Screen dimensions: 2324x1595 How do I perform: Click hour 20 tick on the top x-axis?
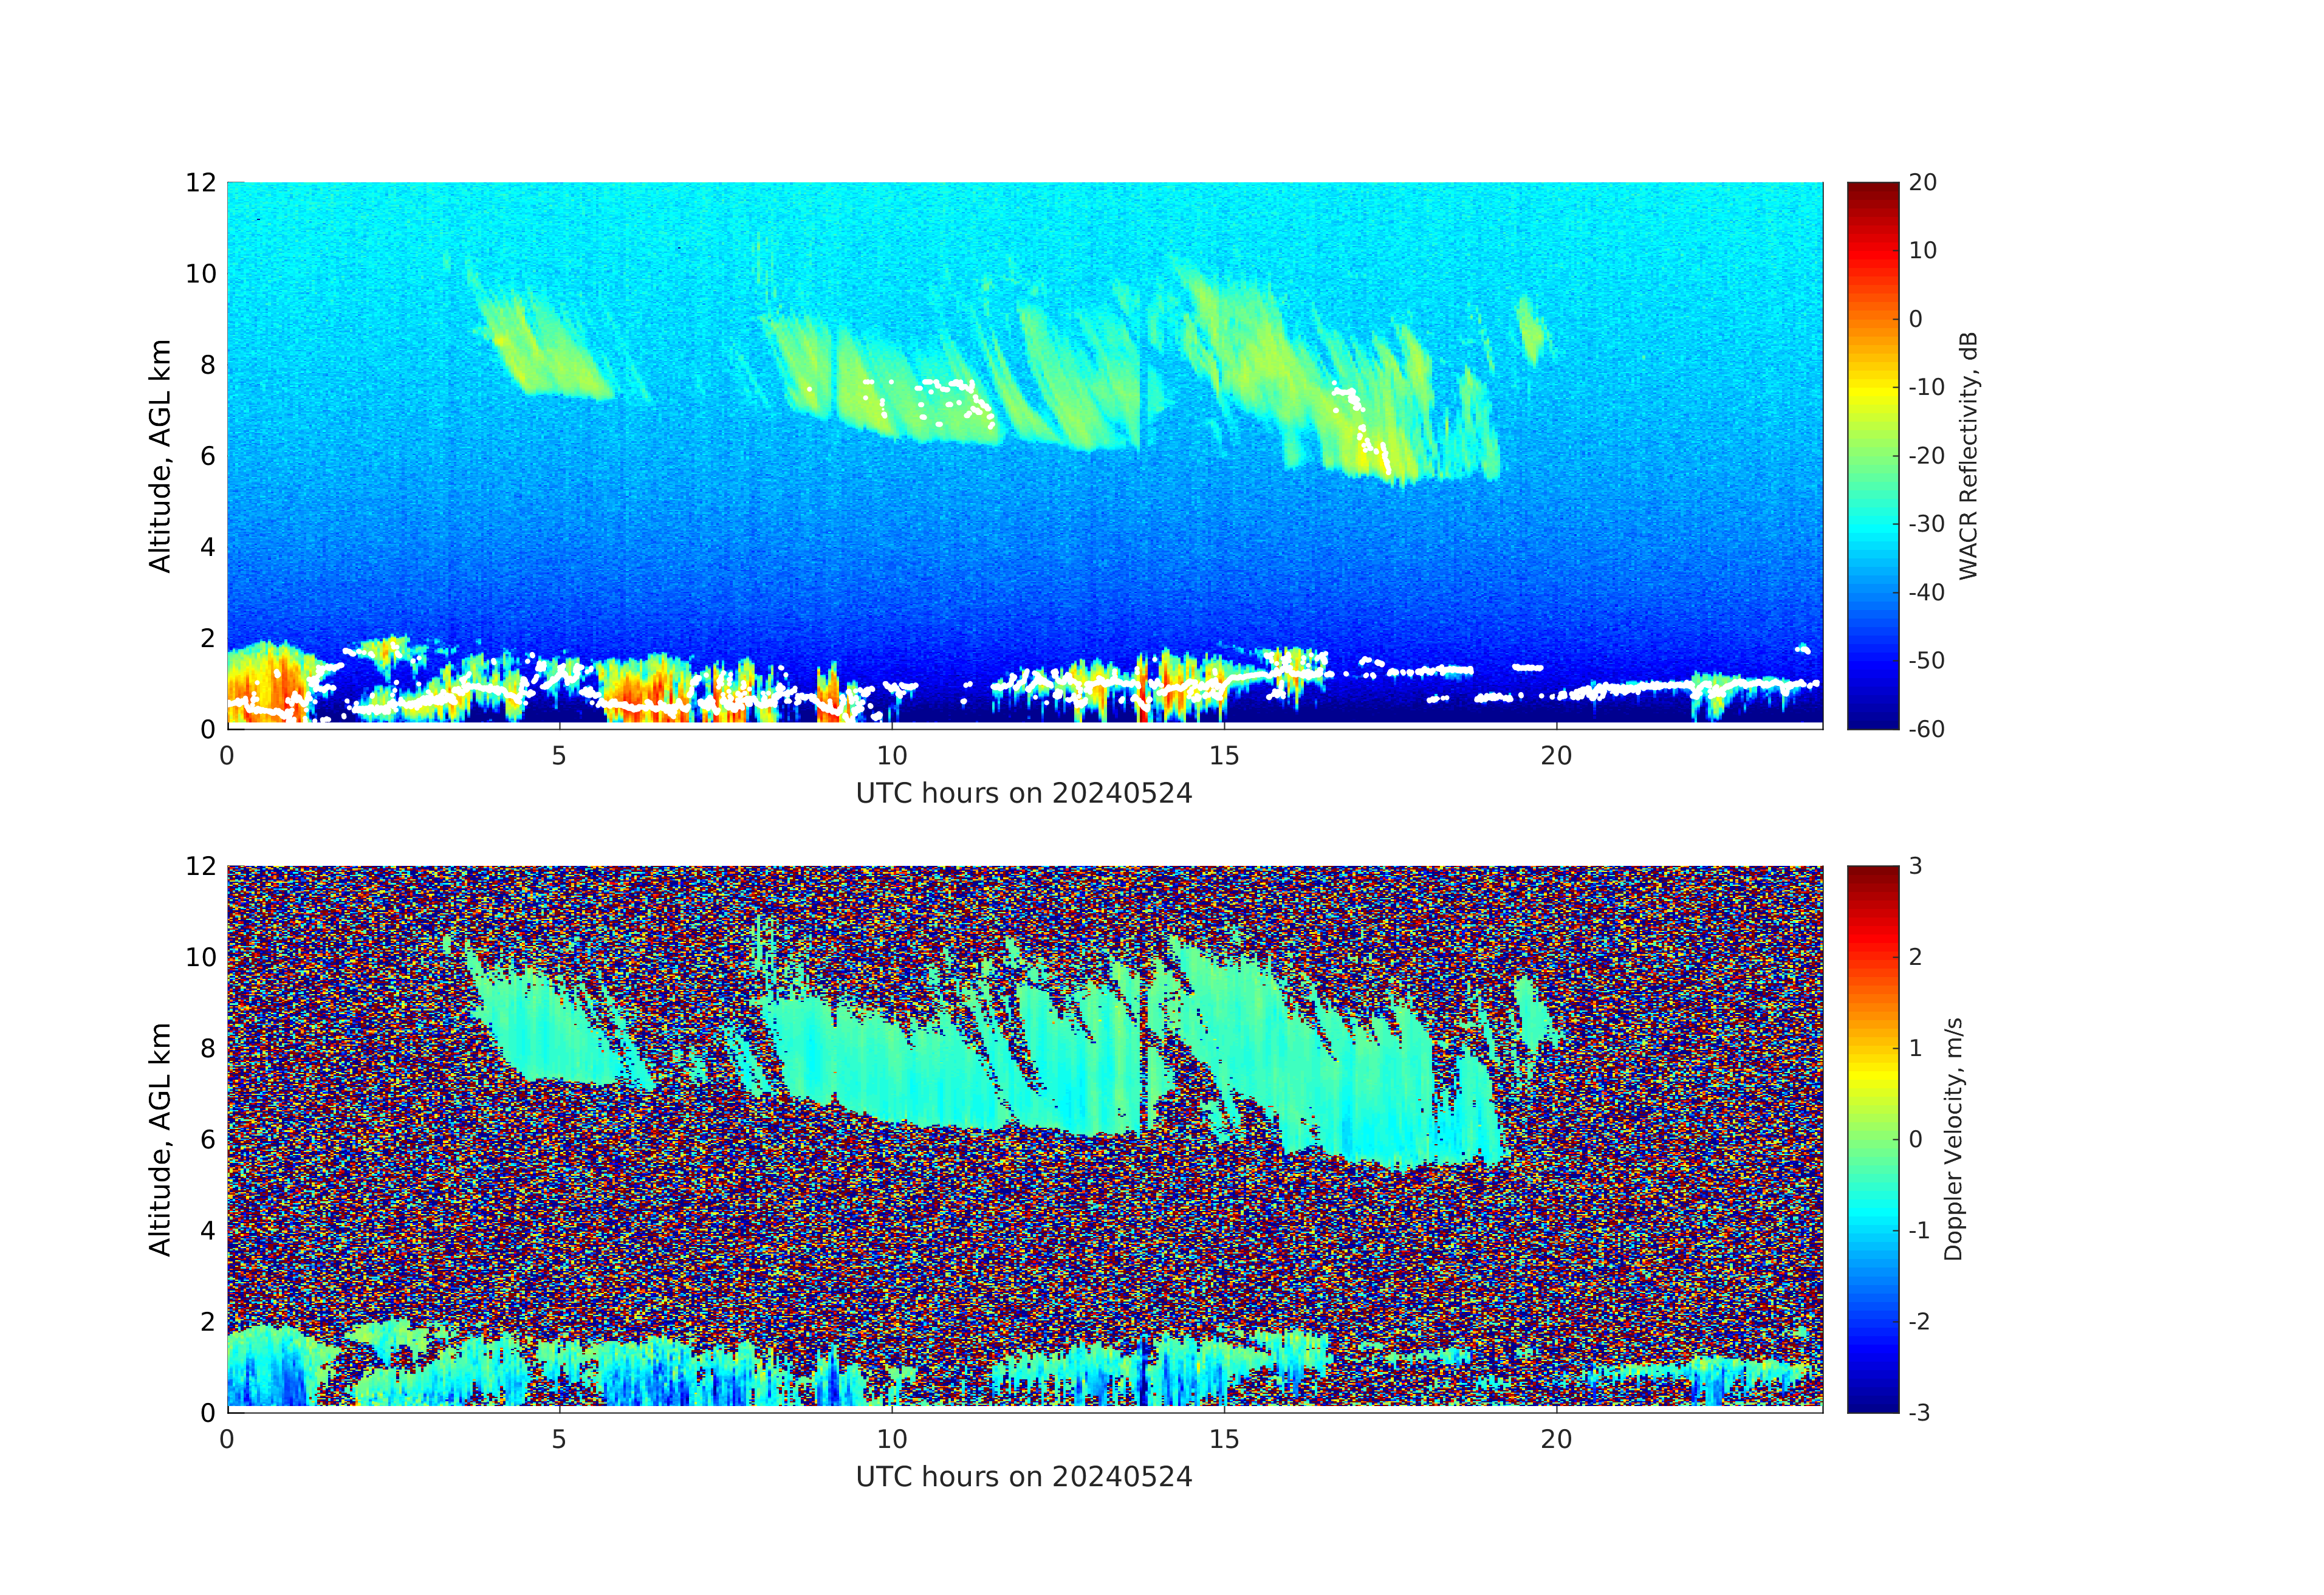coord(1556,756)
